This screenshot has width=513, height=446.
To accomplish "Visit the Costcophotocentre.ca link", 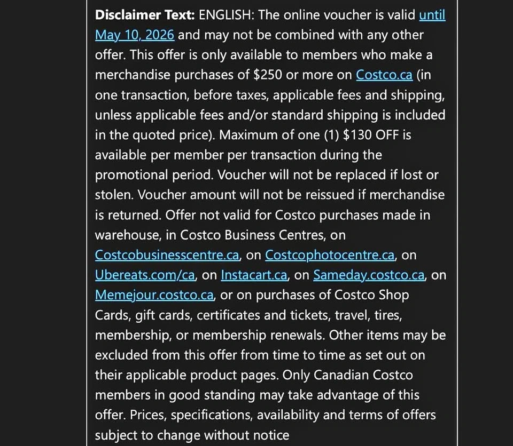I will point(330,255).
